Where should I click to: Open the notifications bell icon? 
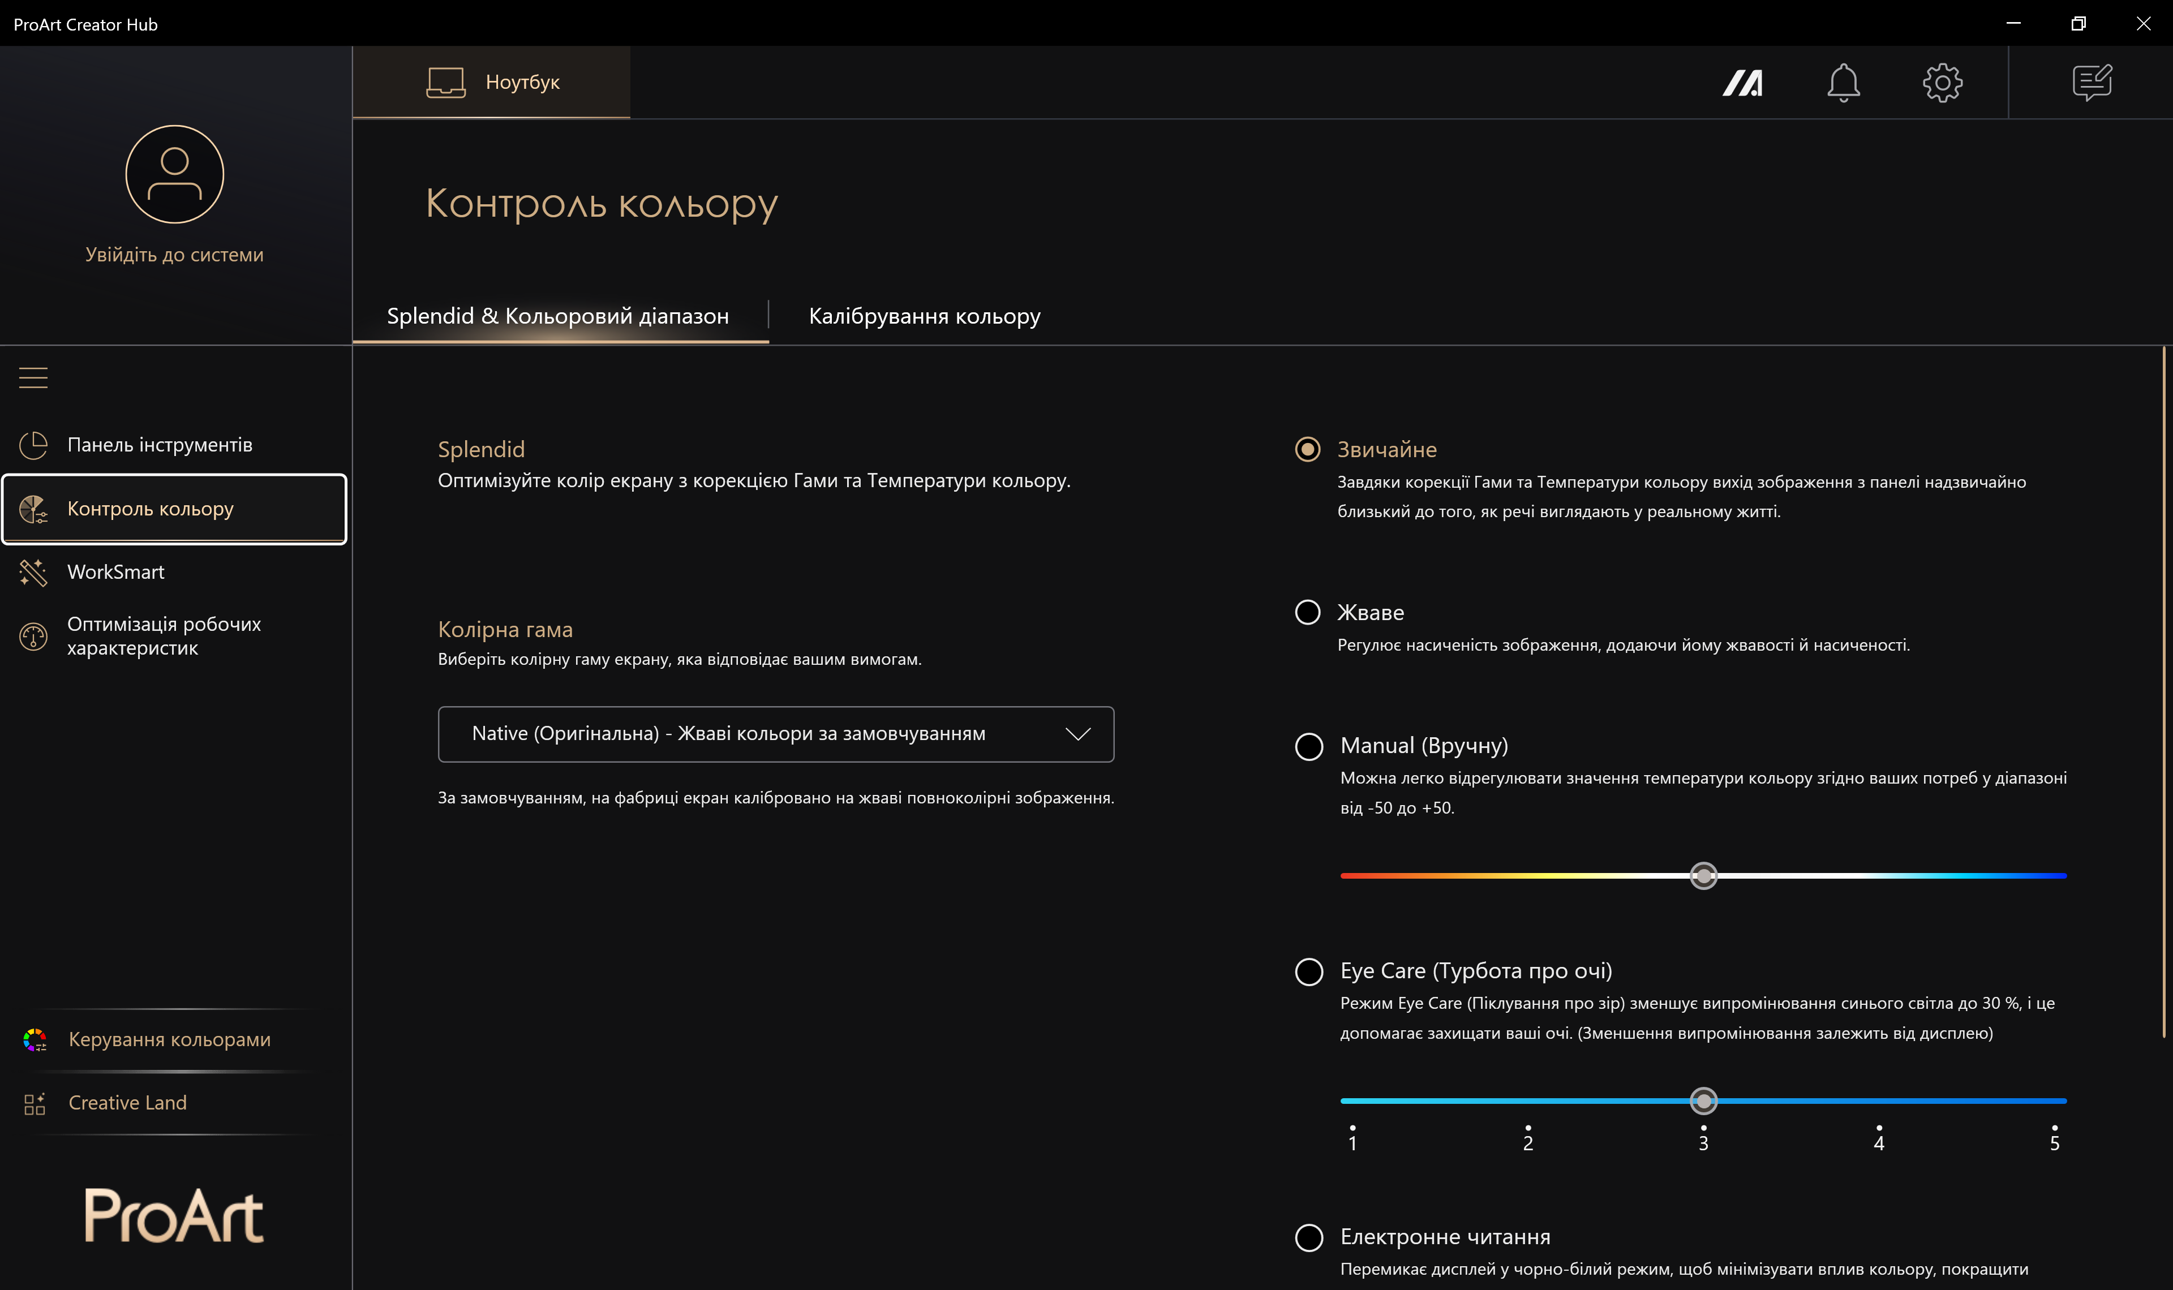point(1843,83)
